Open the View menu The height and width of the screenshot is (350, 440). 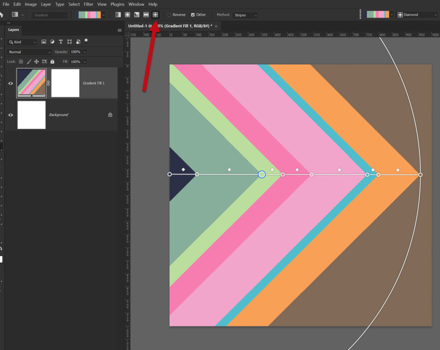(102, 4)
